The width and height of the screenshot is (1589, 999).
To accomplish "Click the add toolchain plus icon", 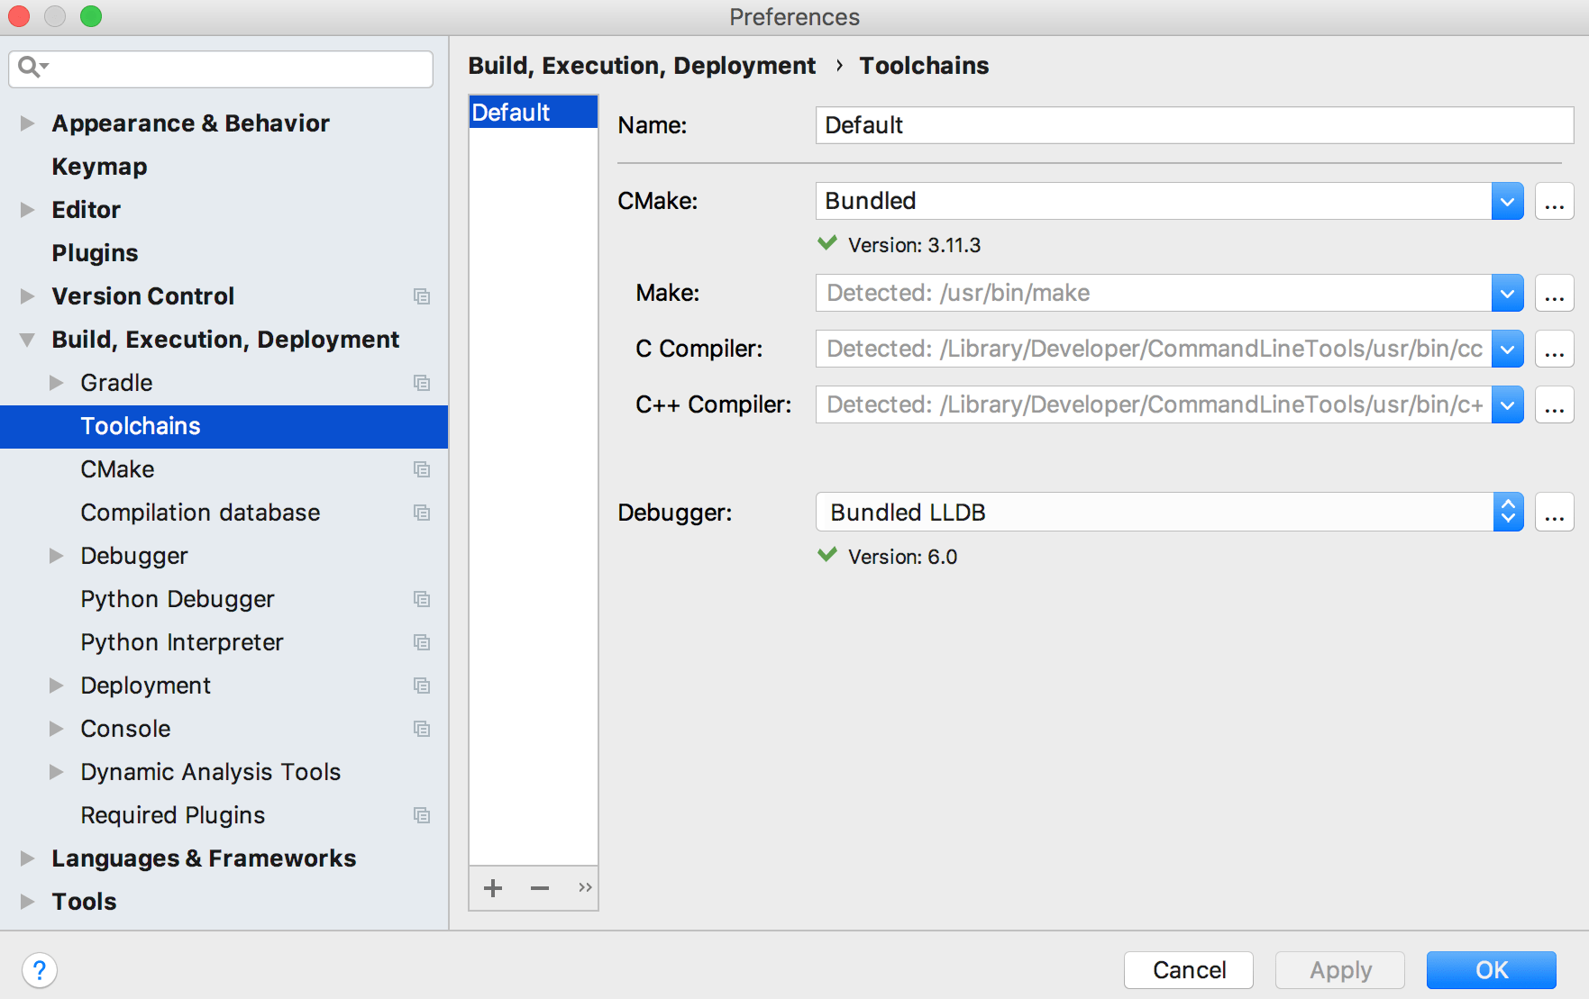I will click(493, 888).
